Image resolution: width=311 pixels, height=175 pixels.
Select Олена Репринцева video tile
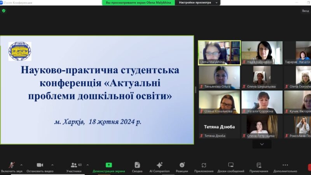coord(262,127)
